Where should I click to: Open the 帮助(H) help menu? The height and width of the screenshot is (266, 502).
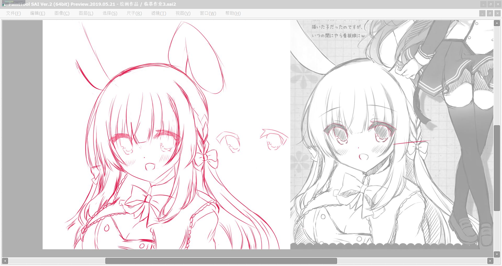pos(233,13)
